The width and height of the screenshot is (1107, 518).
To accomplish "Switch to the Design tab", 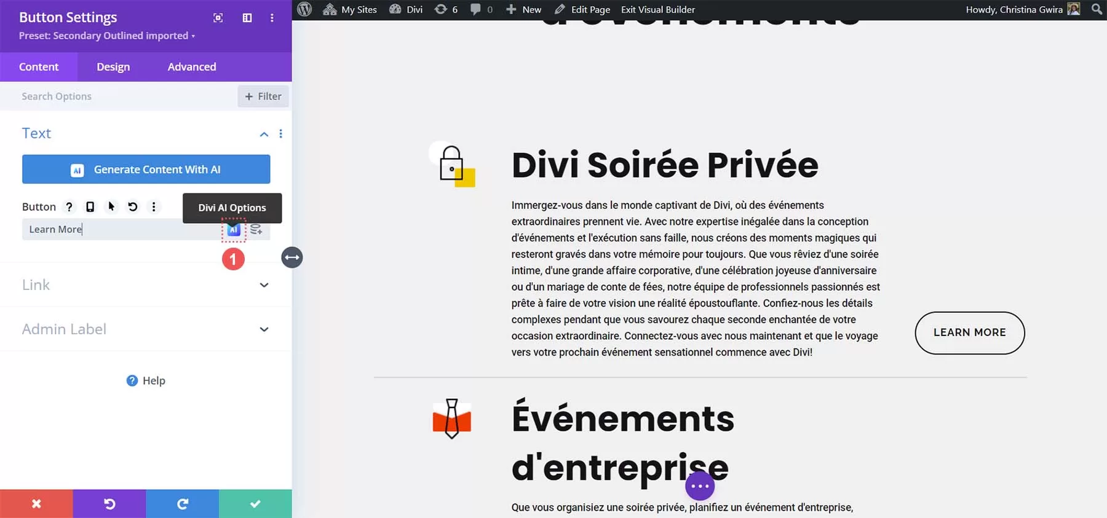I will tap(113, 67).
